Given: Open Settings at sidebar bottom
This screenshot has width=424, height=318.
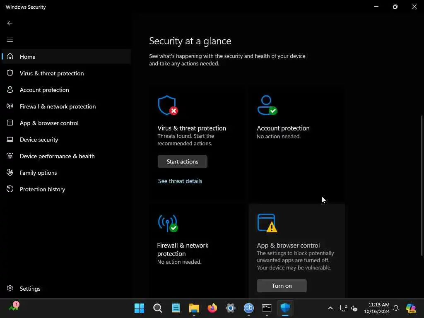Looking at the screenshot, I should (66, 288).
